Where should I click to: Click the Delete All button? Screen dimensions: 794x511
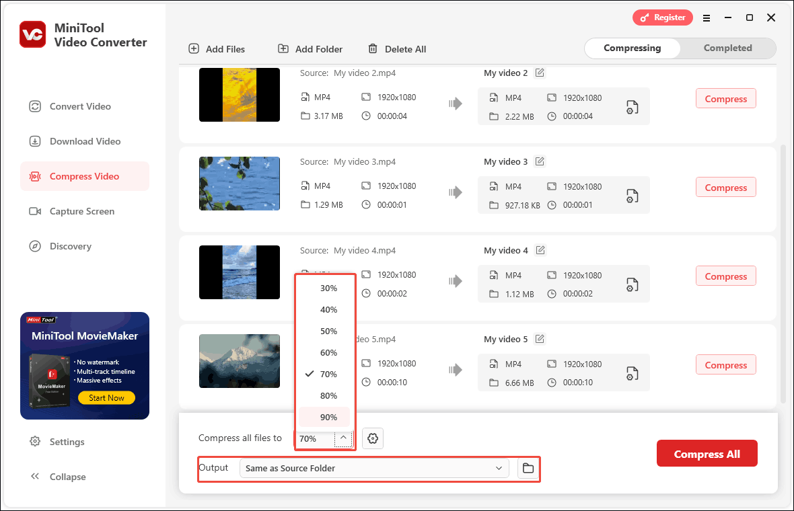click(397, 49)
